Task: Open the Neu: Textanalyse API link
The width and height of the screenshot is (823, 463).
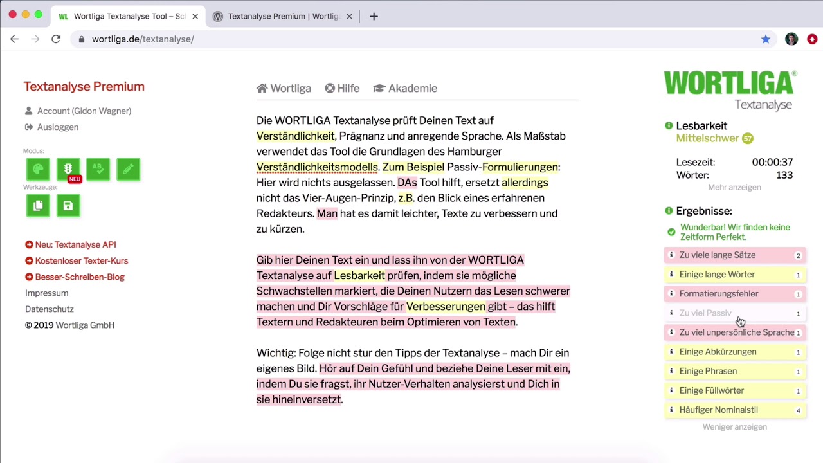Action: (x=71, y=244)
